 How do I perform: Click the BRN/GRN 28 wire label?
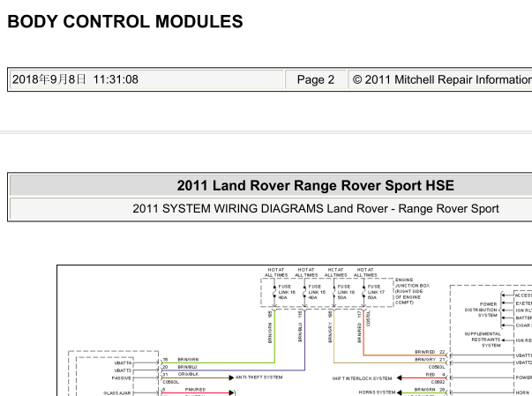pyautogui.click(x=430, y=390)
